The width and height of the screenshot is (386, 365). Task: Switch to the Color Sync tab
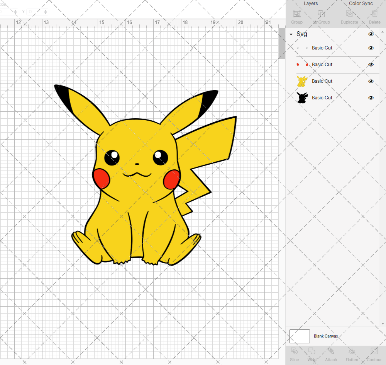[x=361, y=3]
